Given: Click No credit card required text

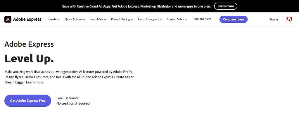Looking at the screenshot, I should pyautogui.click(x=73, y=103).
